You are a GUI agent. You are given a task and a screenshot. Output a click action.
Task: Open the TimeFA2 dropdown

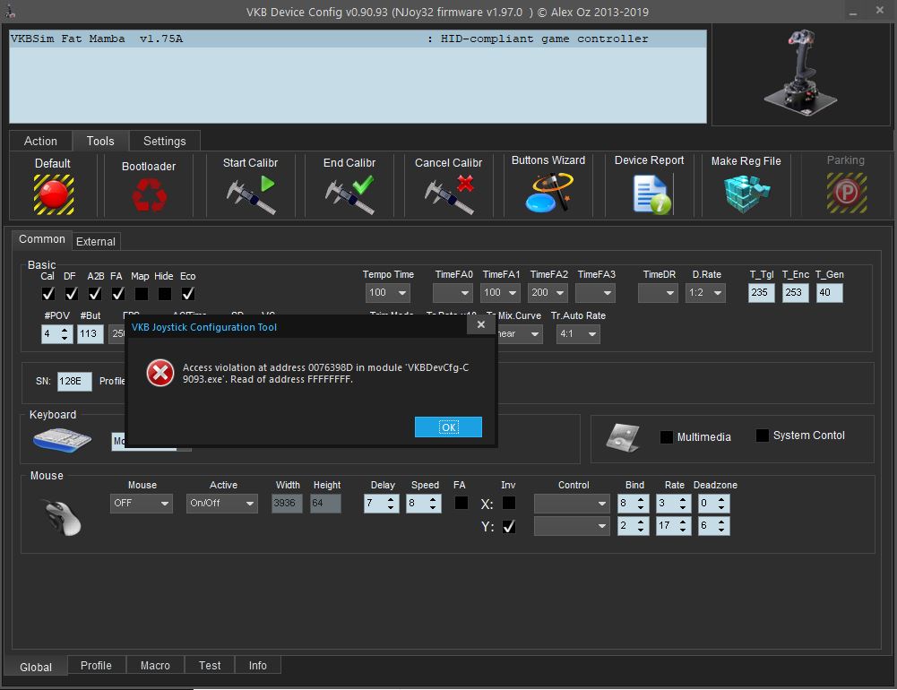click(548, 293)
